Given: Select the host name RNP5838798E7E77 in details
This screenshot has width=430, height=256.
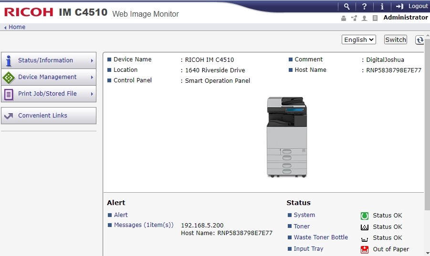Looking at the screenshot, I should pos(394,70).
